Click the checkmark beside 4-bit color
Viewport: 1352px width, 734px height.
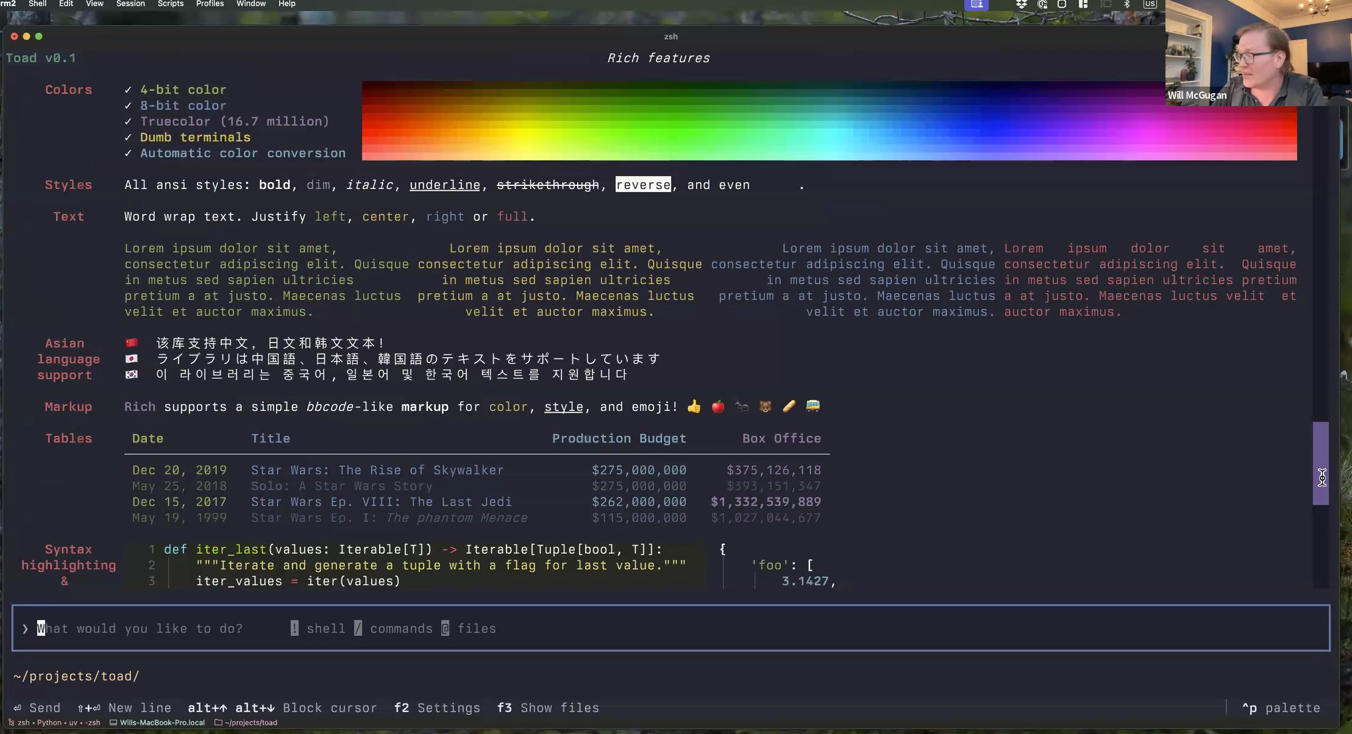[128, 90]
